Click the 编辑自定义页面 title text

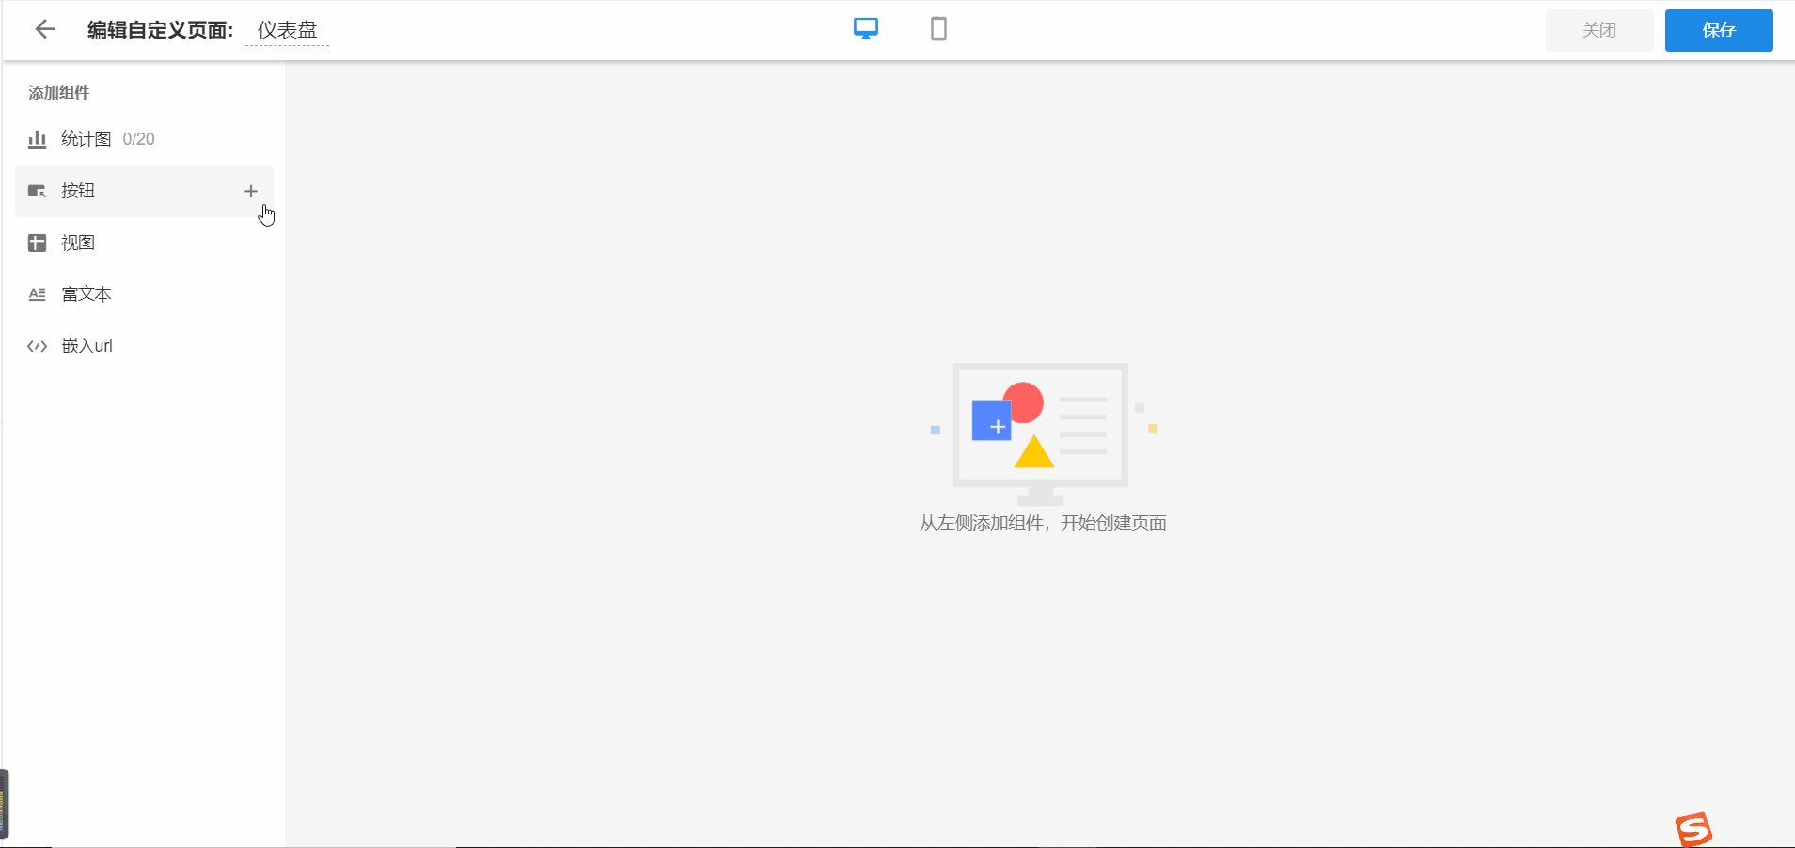tap(160, 30)
